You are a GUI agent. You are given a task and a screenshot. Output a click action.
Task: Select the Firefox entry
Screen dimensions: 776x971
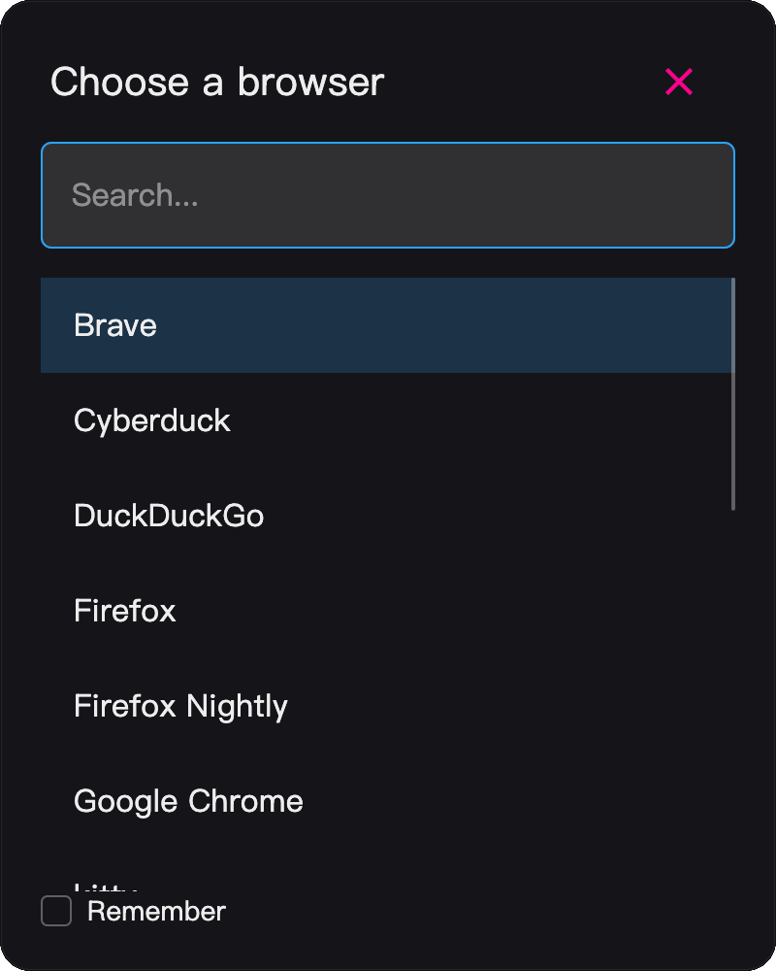pos(125,611)
